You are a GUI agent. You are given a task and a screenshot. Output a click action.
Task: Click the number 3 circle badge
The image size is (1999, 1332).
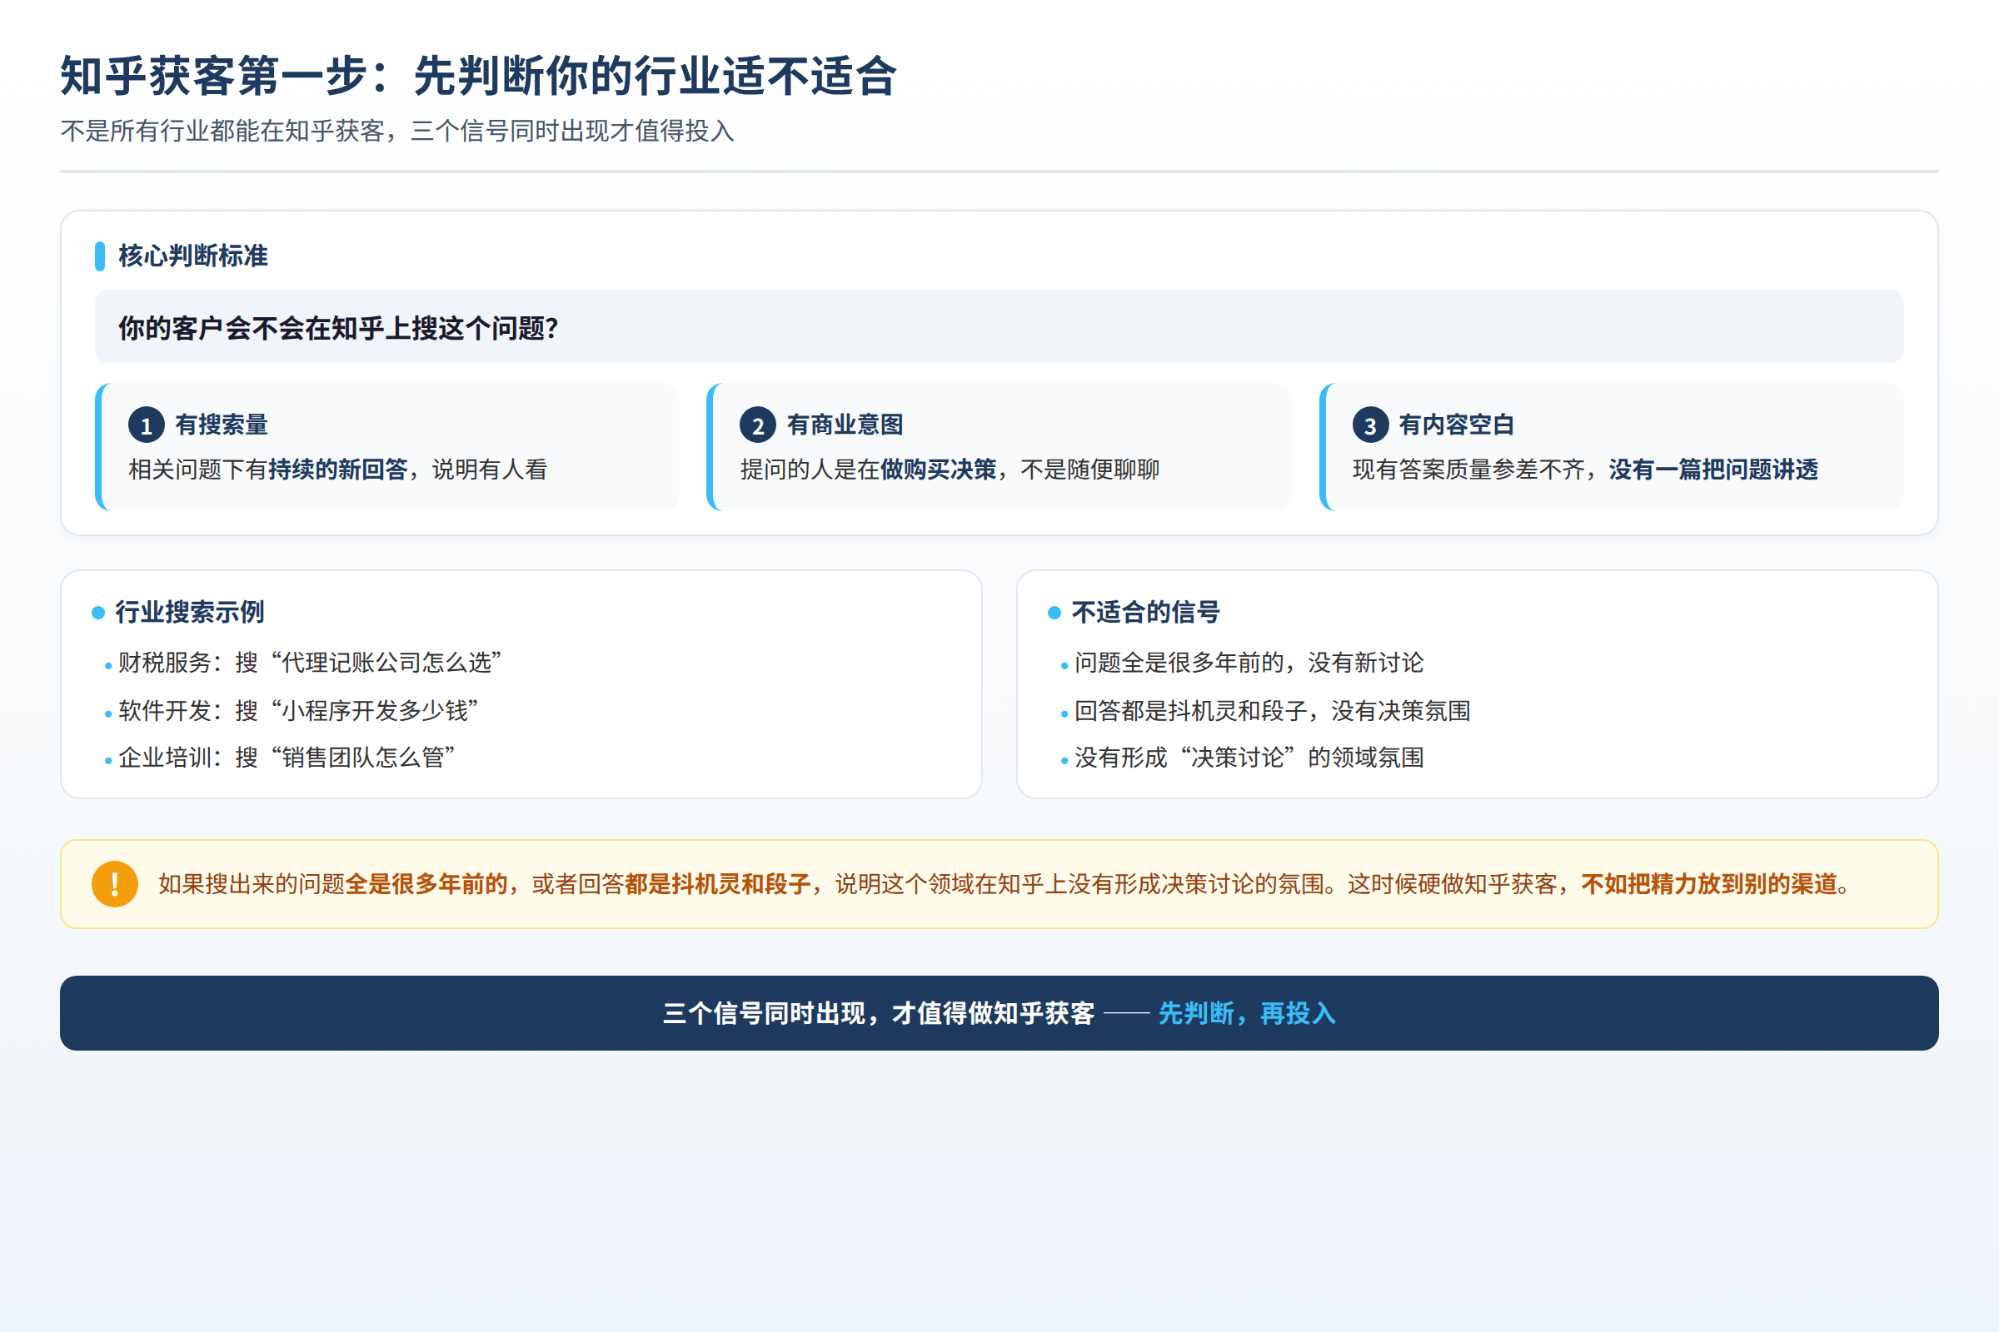(1370, 425)
